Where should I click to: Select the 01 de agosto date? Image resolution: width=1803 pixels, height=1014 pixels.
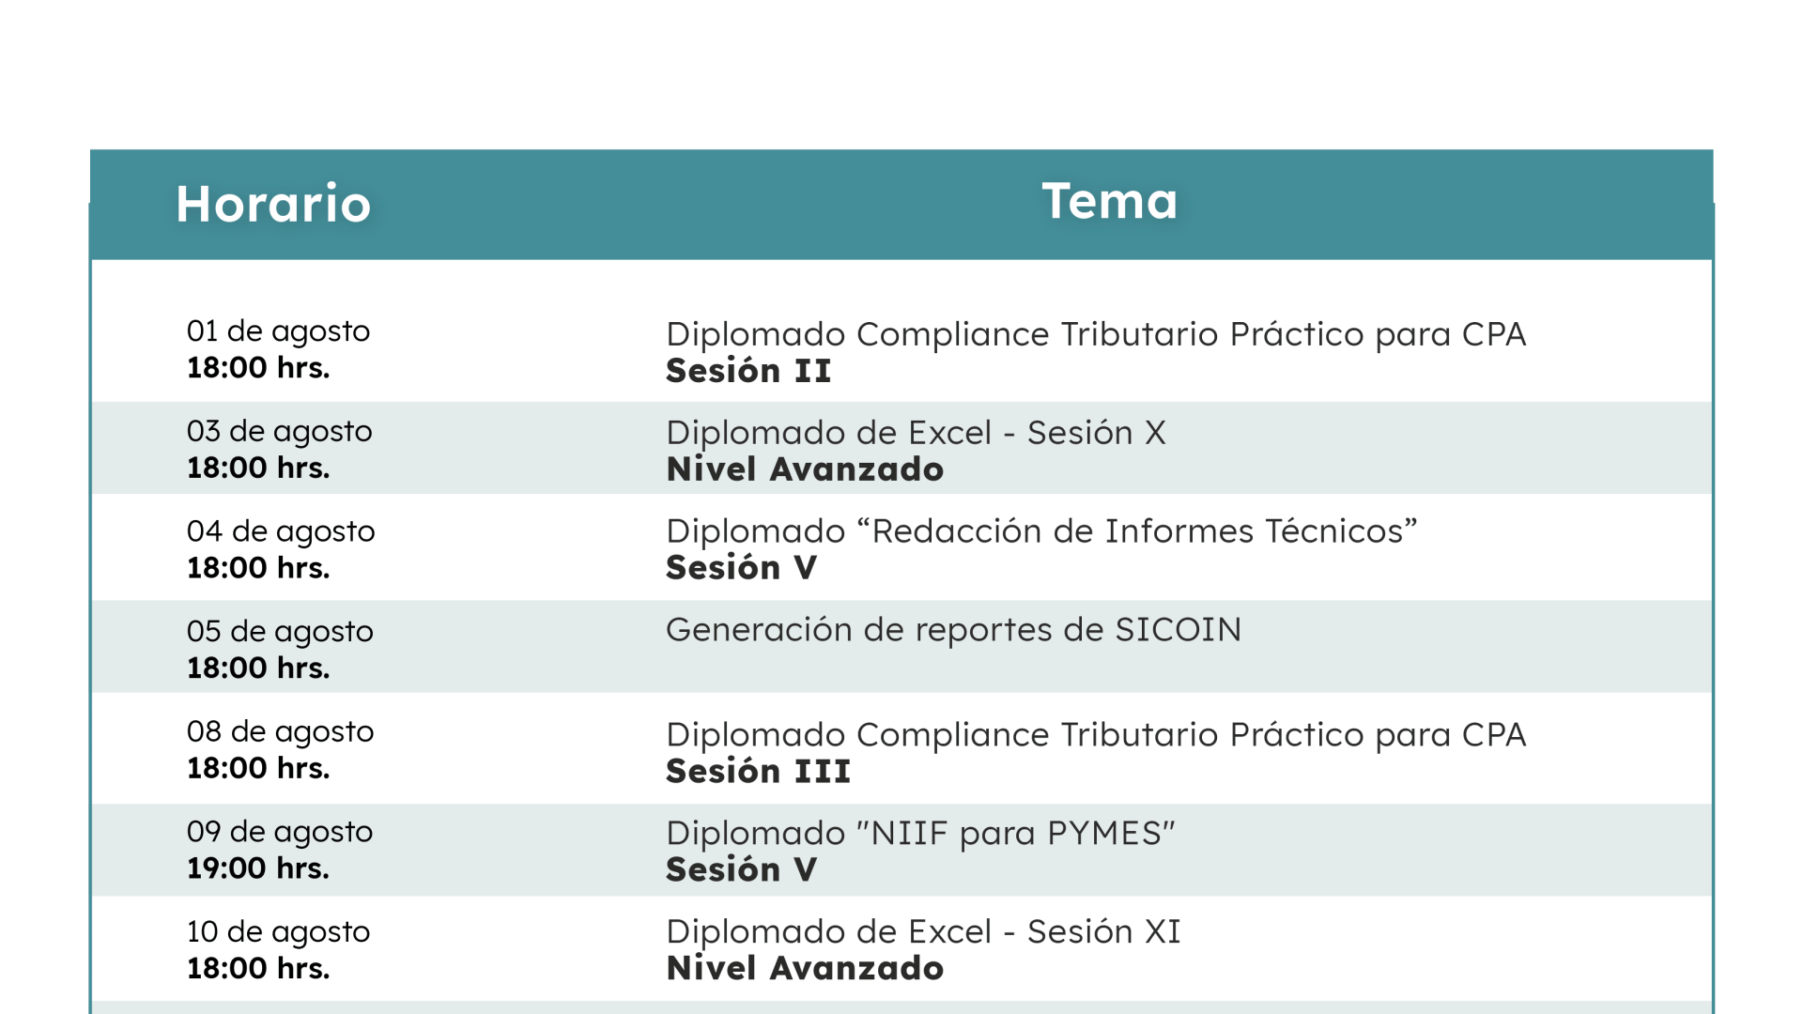point(278,331)
